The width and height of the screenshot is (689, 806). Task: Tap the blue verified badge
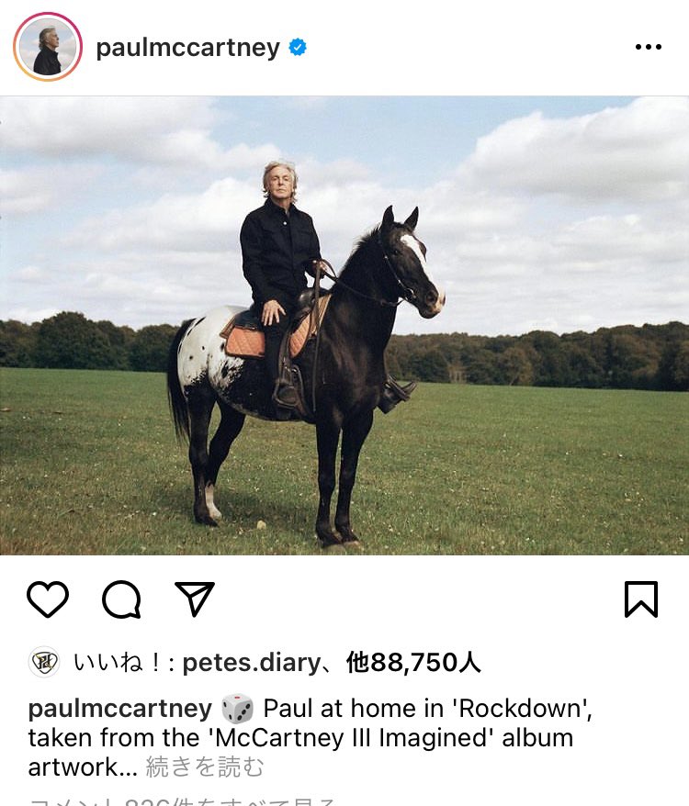click(x=298, y=48)
